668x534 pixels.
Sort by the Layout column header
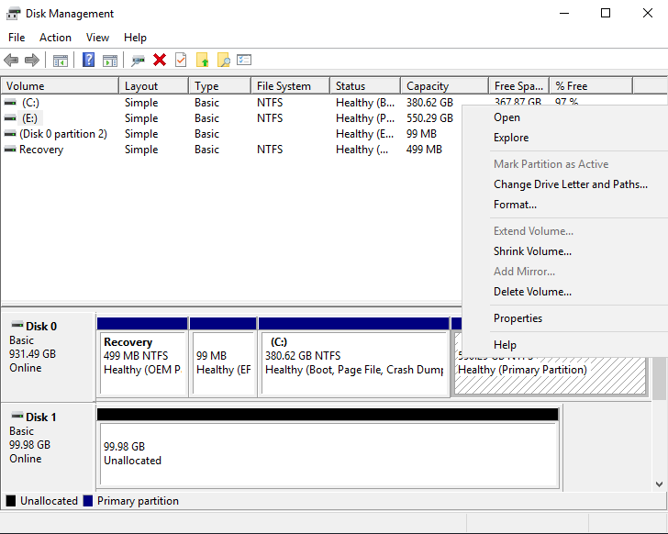point(153,86)
